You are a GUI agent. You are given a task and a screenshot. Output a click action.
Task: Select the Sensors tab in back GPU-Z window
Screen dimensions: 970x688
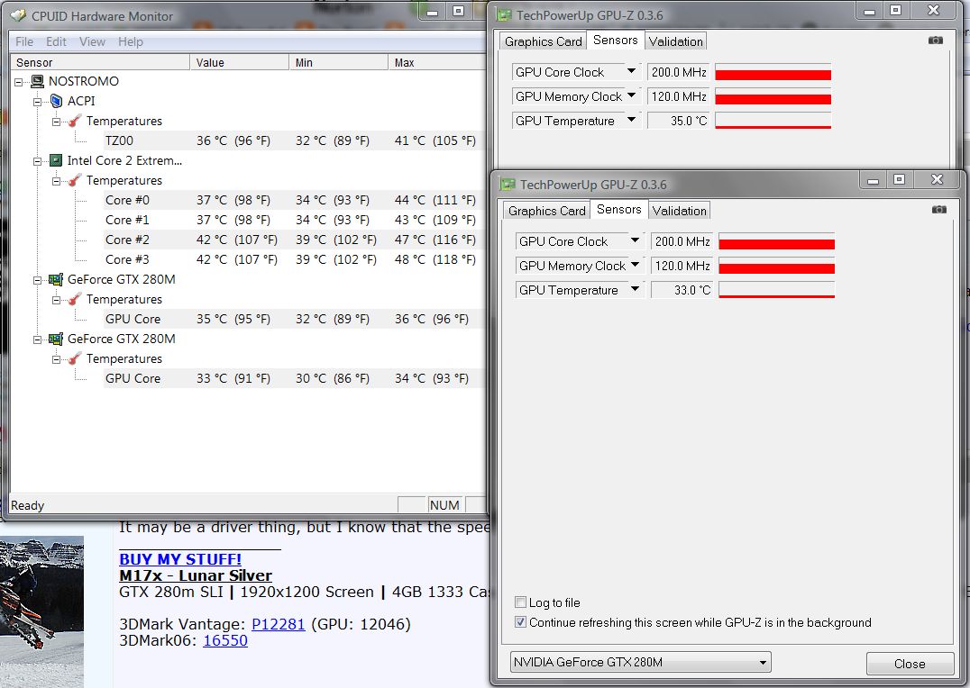(615, 41)
